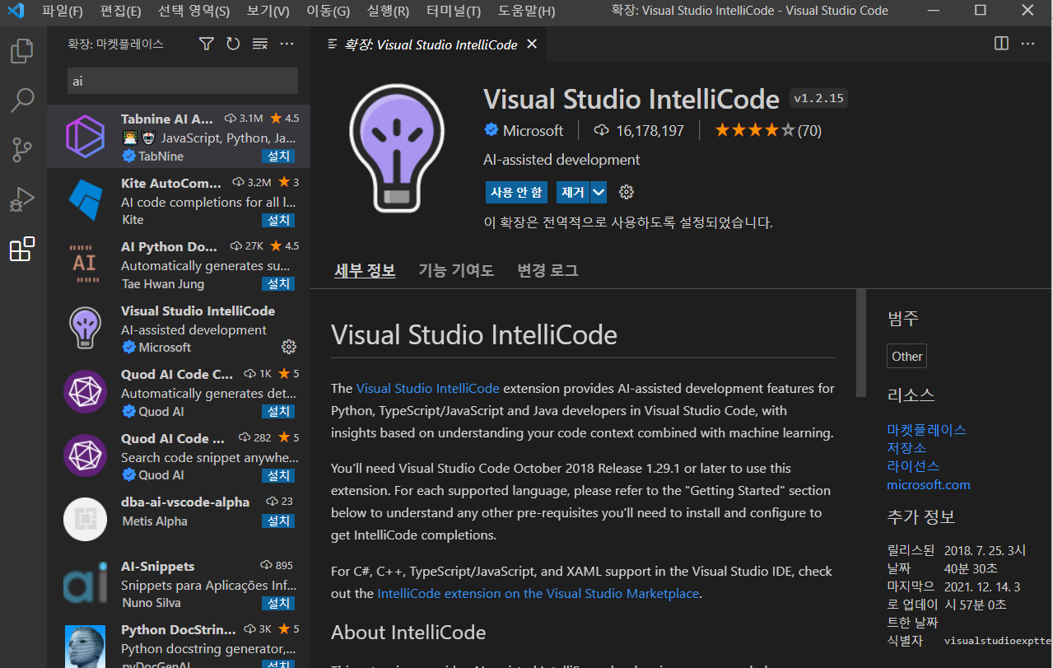The image size is (1053, 668).
Task: Click the 제거 uninstall button
Action: coord(573,192)
